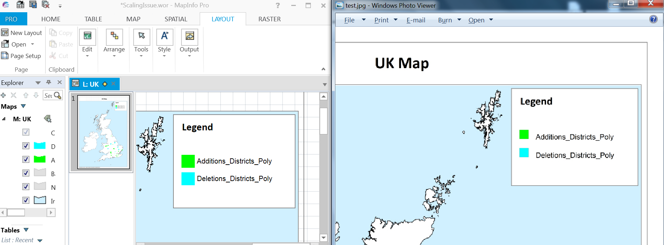Screen dimensions: 664x245
Task: Open Print menu in Photo Viewer
Action: [x=381, y=20]
